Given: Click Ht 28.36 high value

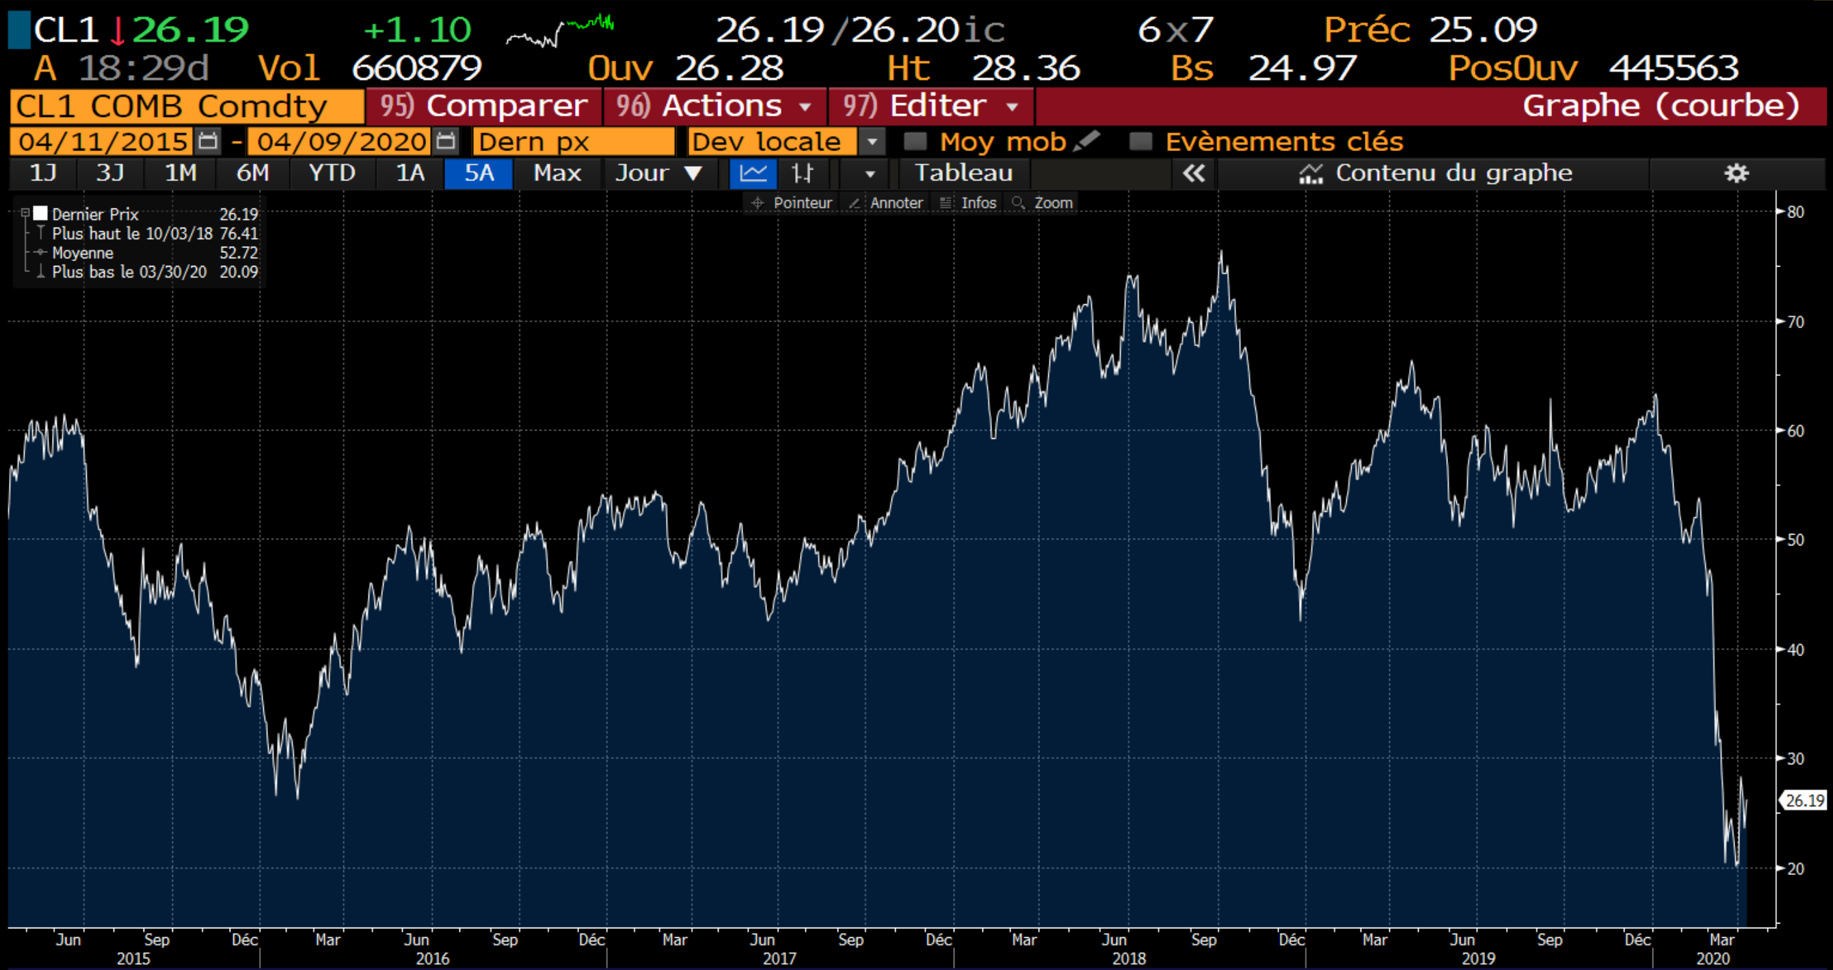Looking at the screenshot, I should point(1026,68).
